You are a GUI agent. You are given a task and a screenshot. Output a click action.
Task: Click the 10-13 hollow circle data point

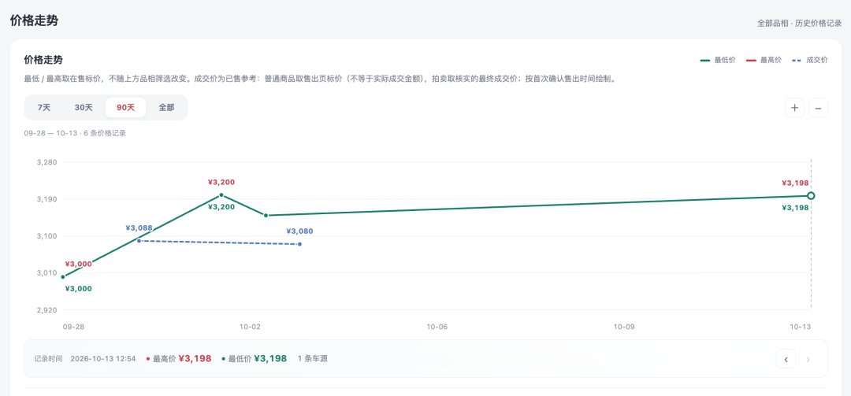tap(811, 195)
